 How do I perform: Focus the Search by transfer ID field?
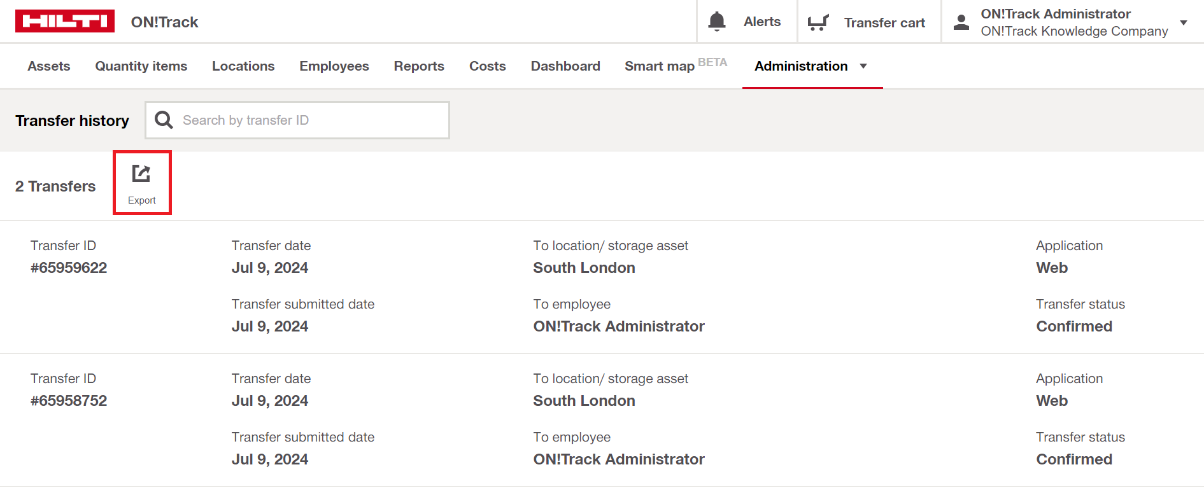(297, 120)
